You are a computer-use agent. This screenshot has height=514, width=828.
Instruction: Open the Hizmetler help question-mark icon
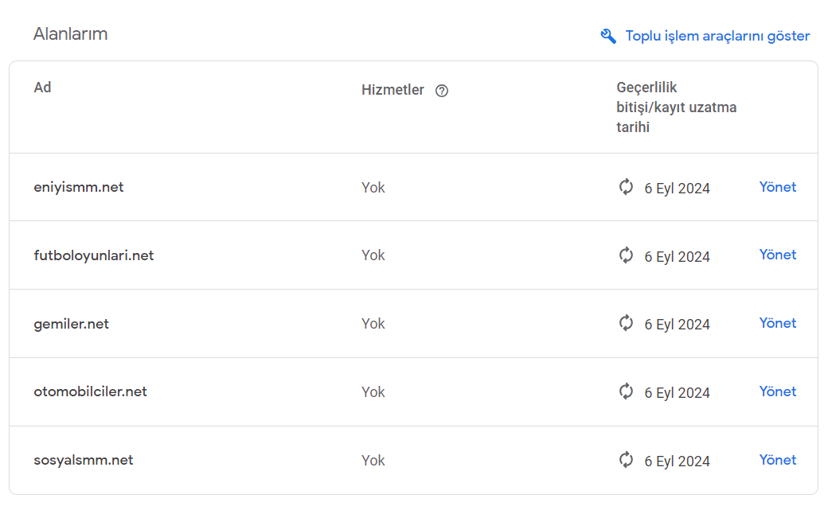click(x=441, y=91)
